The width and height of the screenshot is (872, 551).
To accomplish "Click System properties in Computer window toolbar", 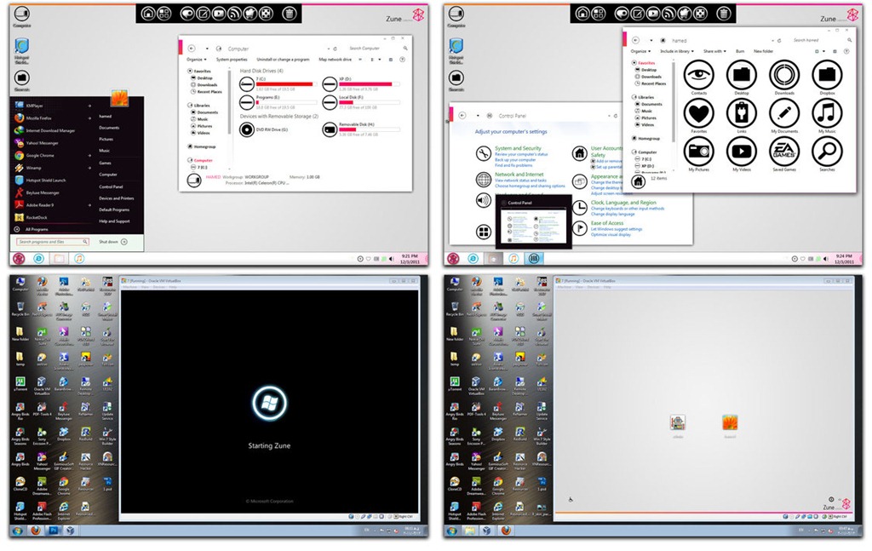I will click(232, 60).
